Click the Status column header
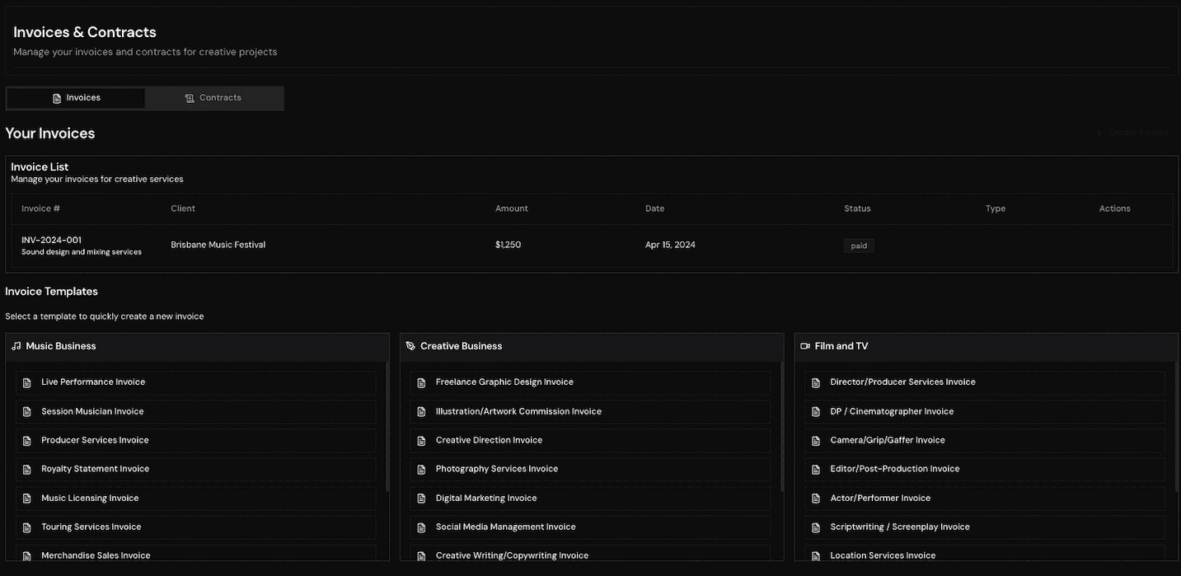This screenshot has width=1181, height=576. [857, 208]
